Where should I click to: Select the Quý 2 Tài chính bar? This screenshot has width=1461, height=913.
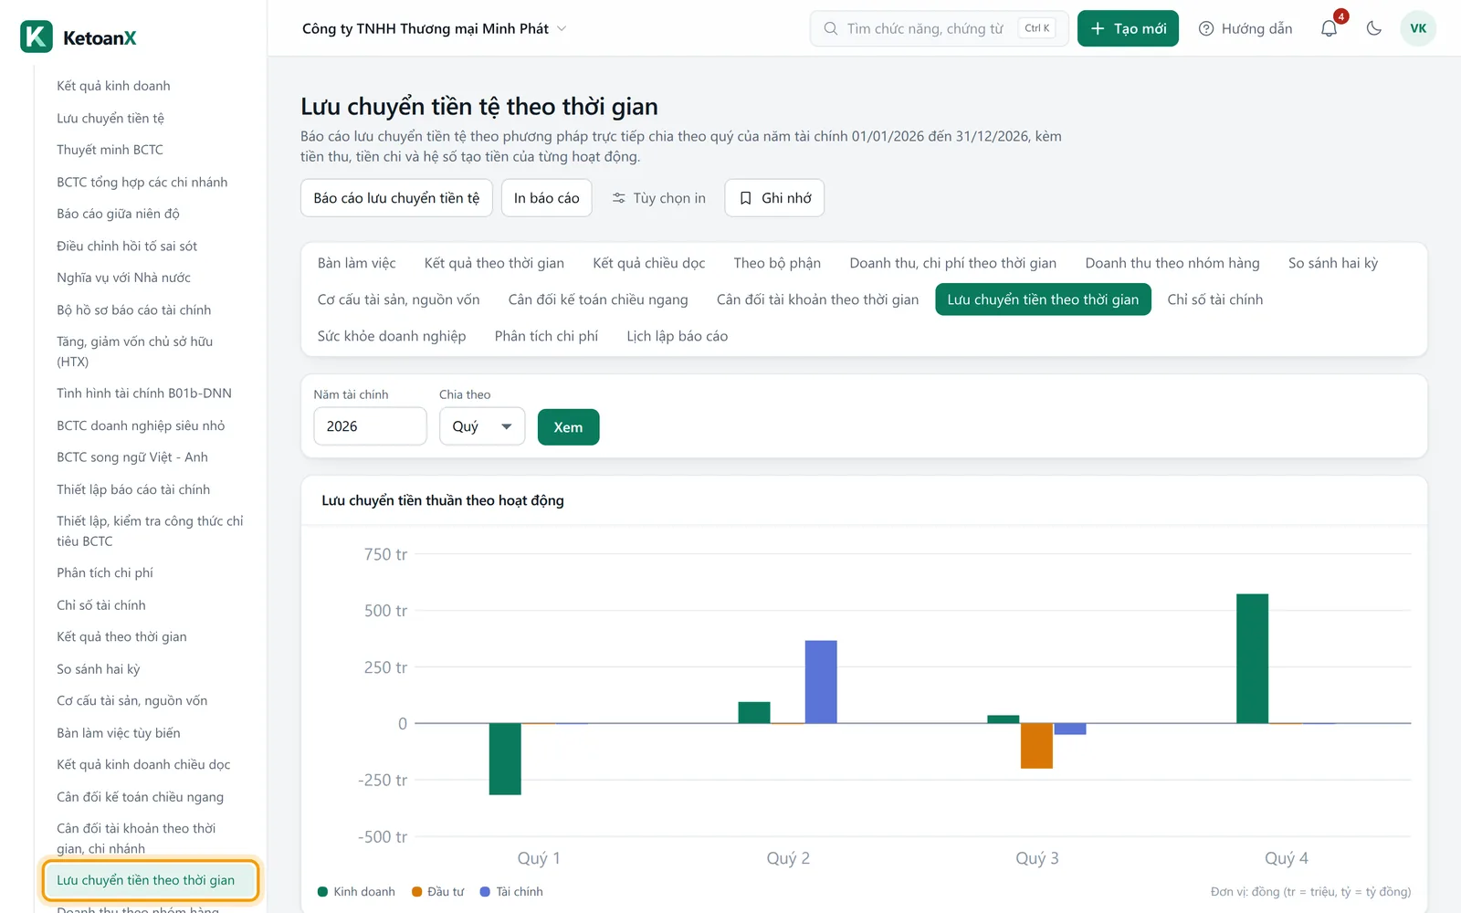point(821,682)
